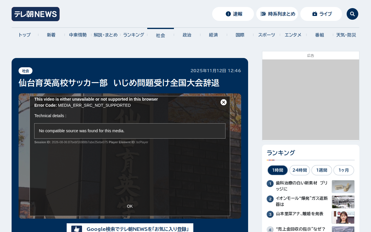This screenshot has height=232, width=371.
Task: Open the 解説・まとめ nav tab
Action: tap(106, 35)
